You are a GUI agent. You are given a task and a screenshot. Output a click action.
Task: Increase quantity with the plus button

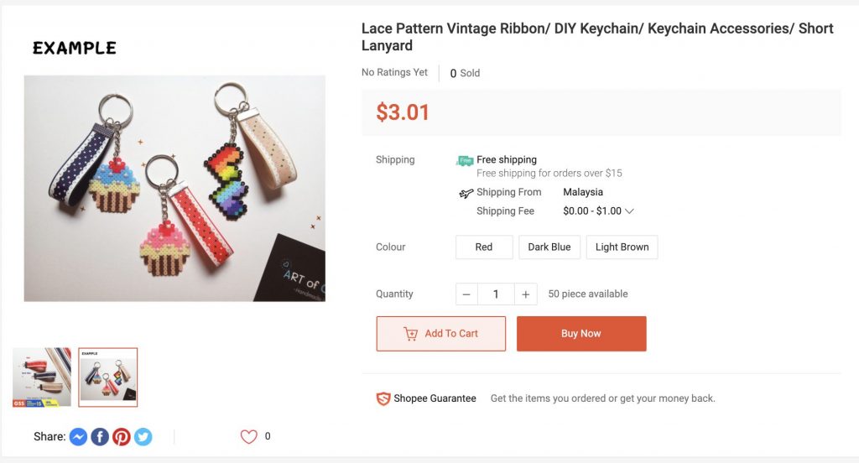click(x=526, y=294)
